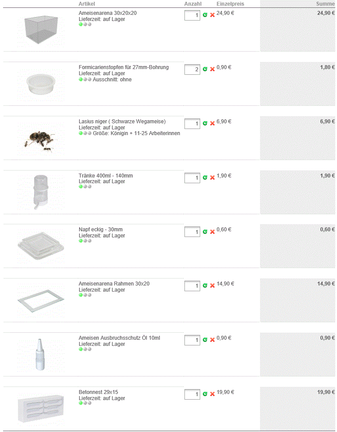Click the quantity field for Formicarienstopfen

[x=192, y=70]
